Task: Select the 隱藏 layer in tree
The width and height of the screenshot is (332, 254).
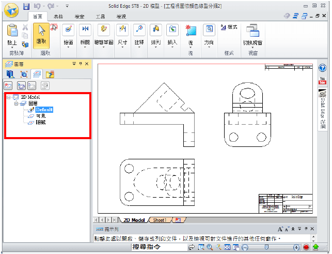Action: coord(40,123)
